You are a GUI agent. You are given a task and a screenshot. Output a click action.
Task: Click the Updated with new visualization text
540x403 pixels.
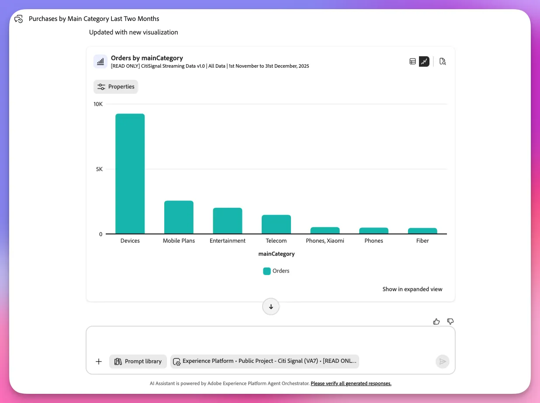pos(134,32)
